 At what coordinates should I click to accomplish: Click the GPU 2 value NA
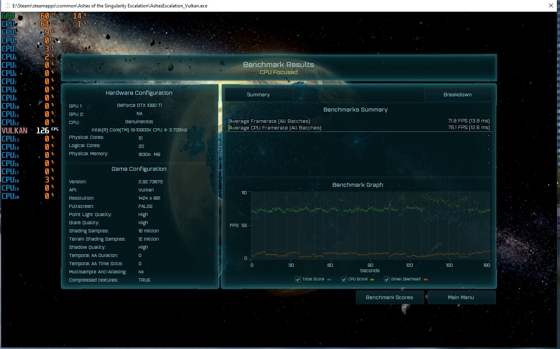point(140,113)
